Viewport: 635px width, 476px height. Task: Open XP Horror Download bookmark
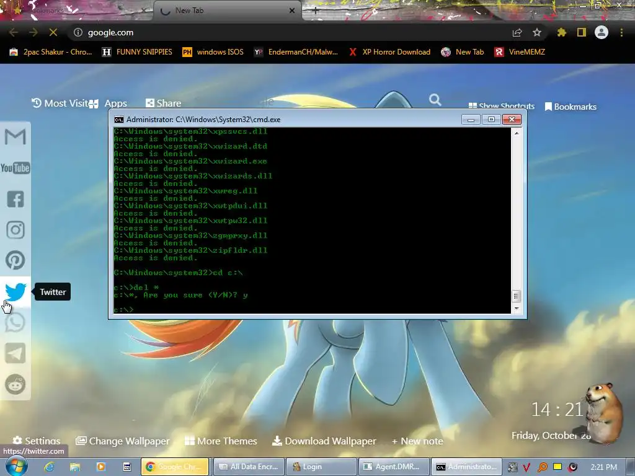tap(389, 52)
